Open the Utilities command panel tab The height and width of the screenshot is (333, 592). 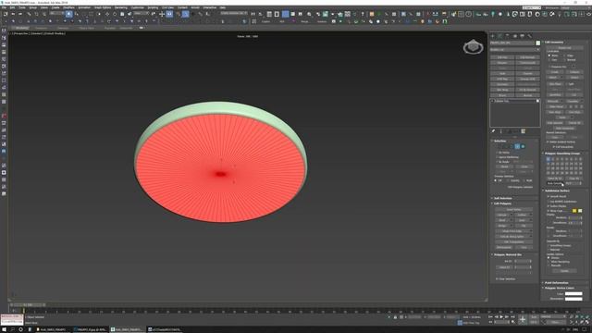(530, 36)
